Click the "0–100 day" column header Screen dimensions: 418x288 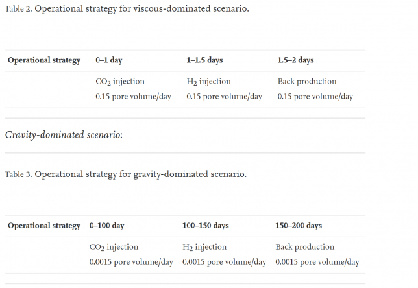[x=107, y=226]
